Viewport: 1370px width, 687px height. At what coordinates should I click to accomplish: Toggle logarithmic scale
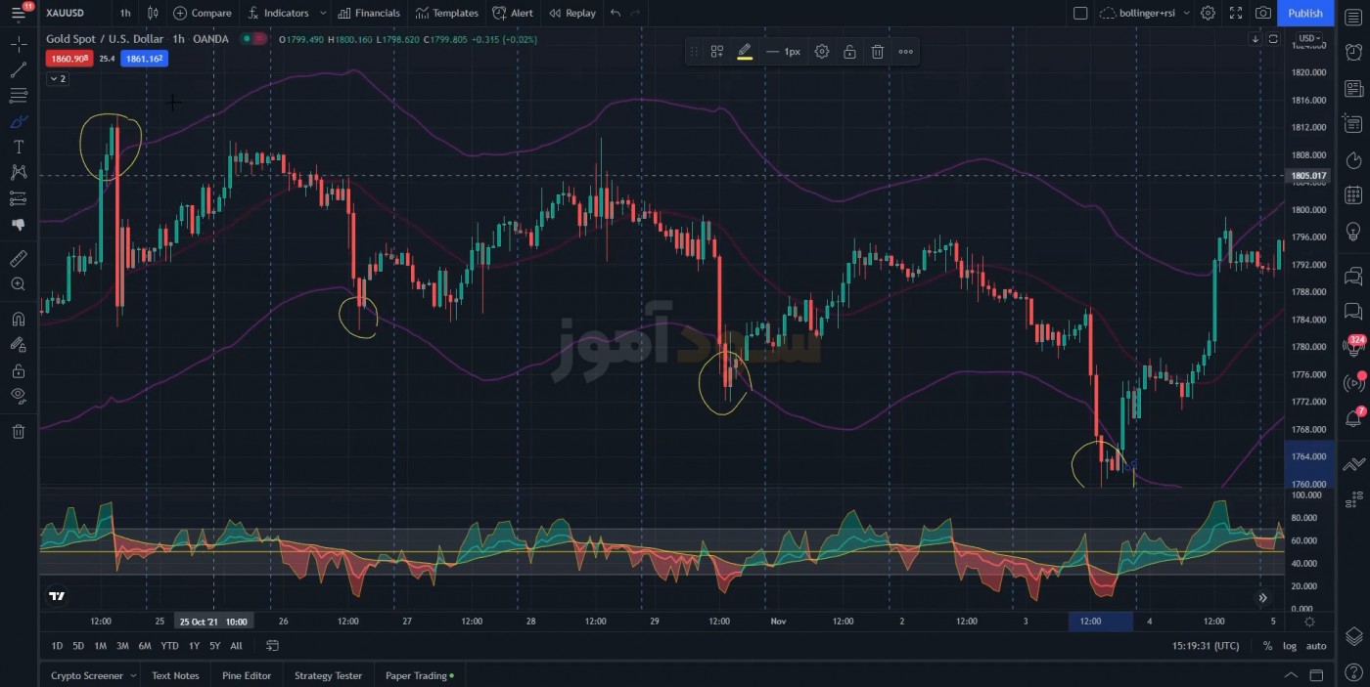(x=1290, y=646)
